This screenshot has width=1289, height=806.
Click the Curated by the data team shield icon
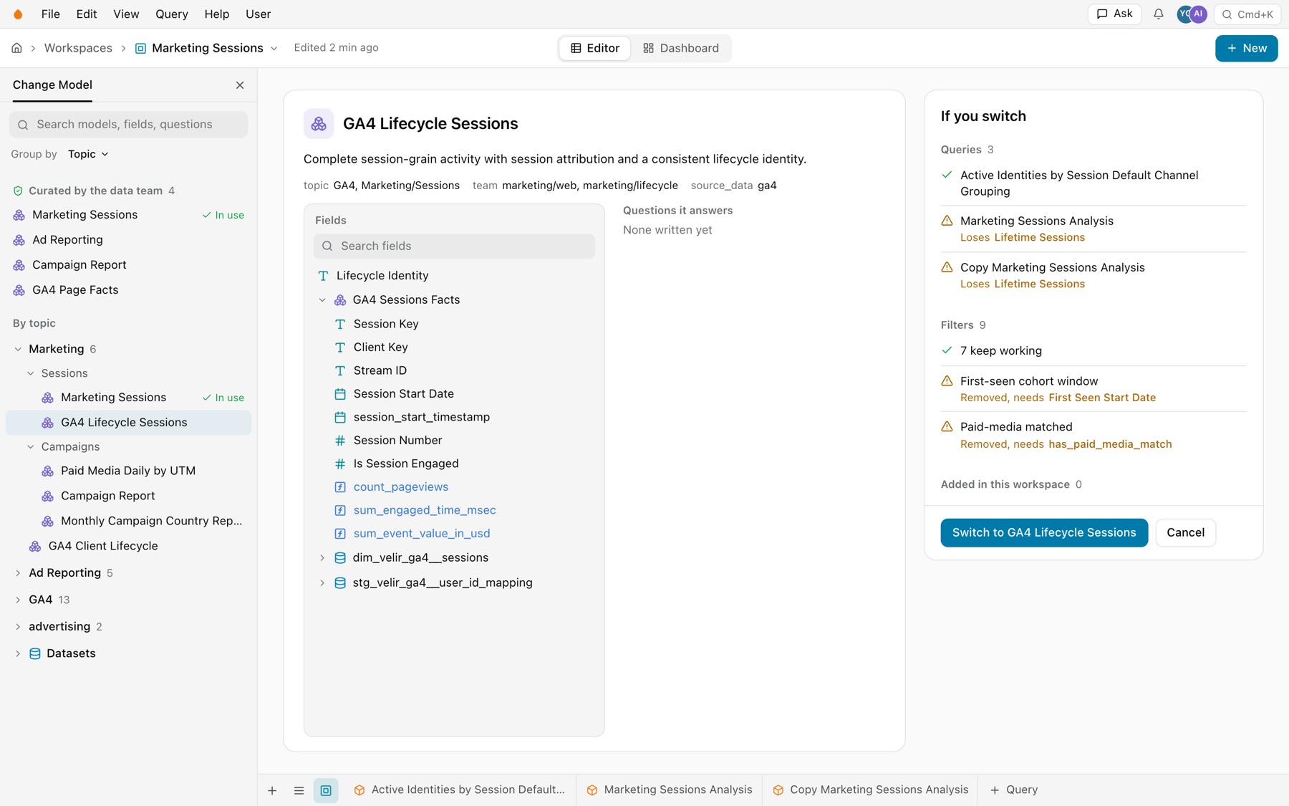pyautogui.click(x=18, y=191)
